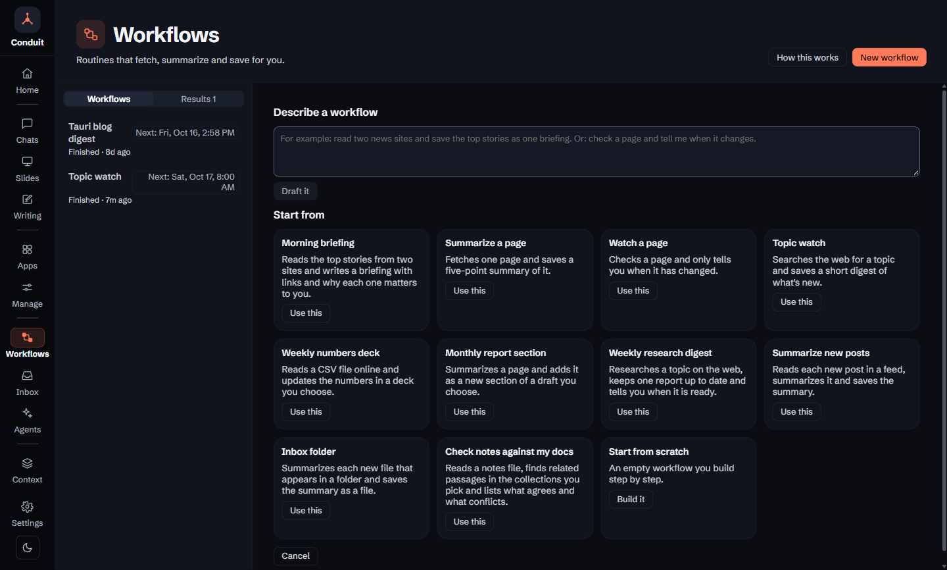Open the Slides section
The image size is (947, 570).
pyautogui.click(x=27, y=169)
